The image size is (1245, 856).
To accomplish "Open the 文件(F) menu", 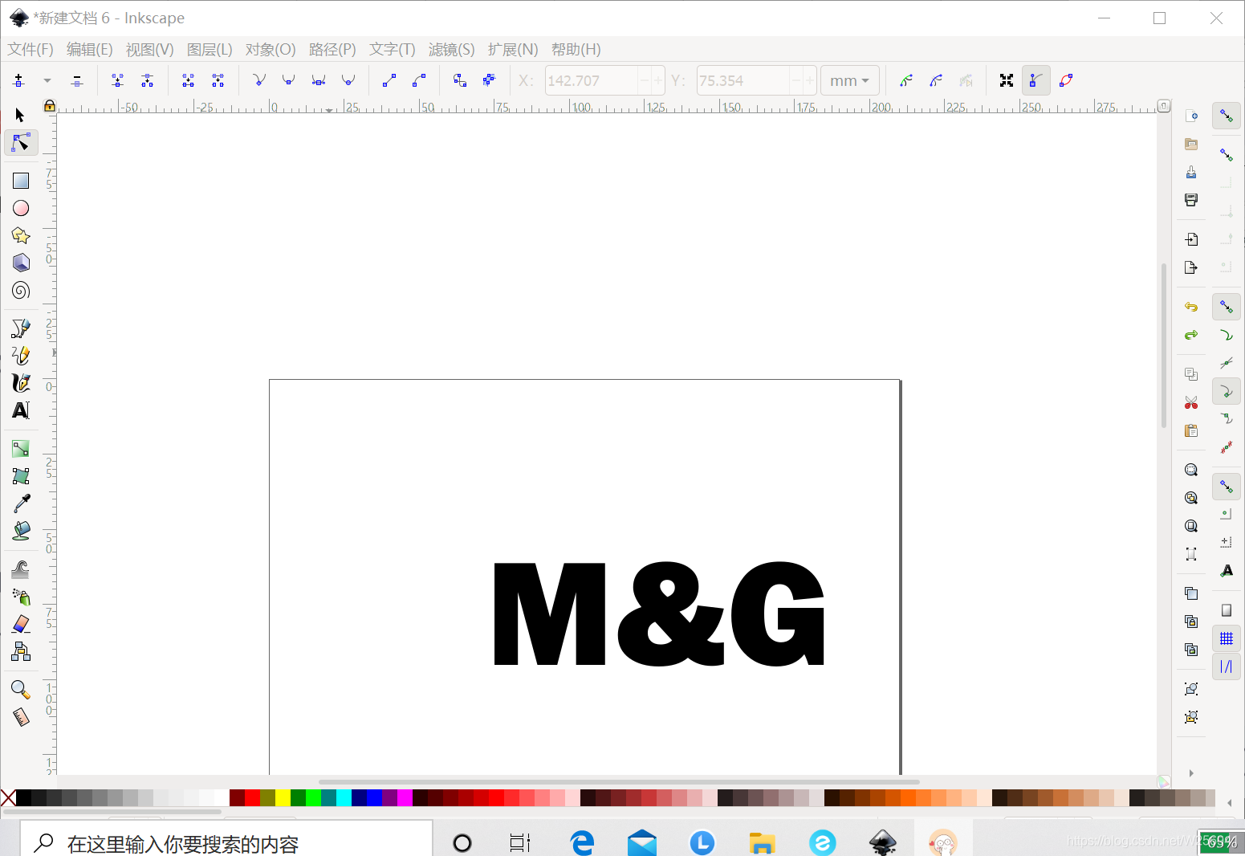I will point(31,49).
